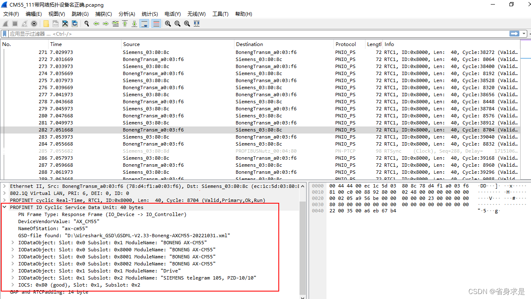Screen dimensions: 531x299
Task: Click the go to specified packet icon
Action: (115, 24)
